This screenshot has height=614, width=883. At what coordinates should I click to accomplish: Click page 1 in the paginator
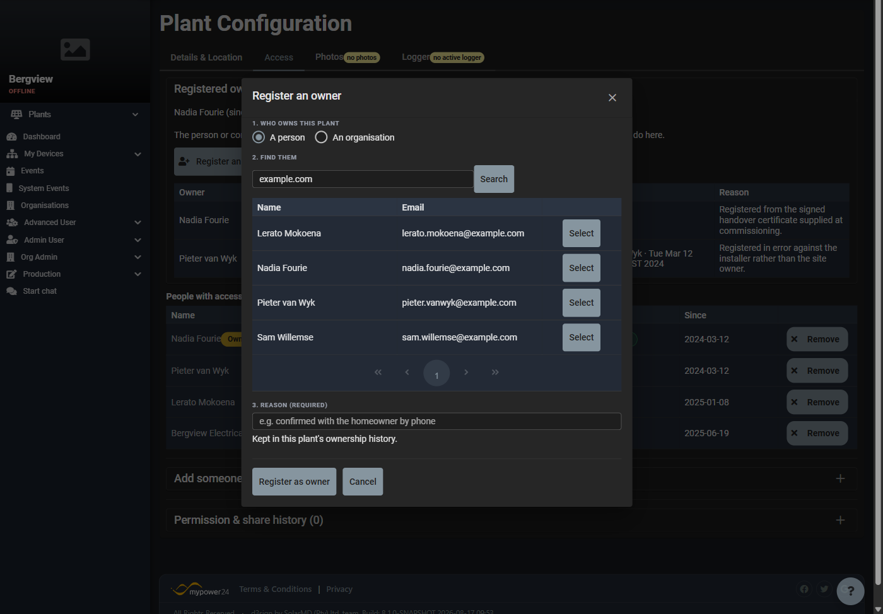pyautogui.click(x=436, y=373)
